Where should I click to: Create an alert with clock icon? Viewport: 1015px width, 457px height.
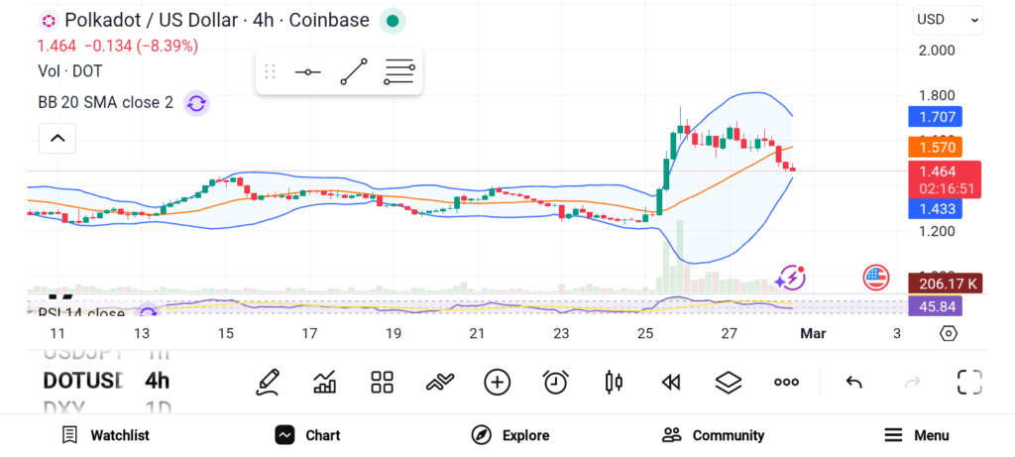tap(555, 382)
